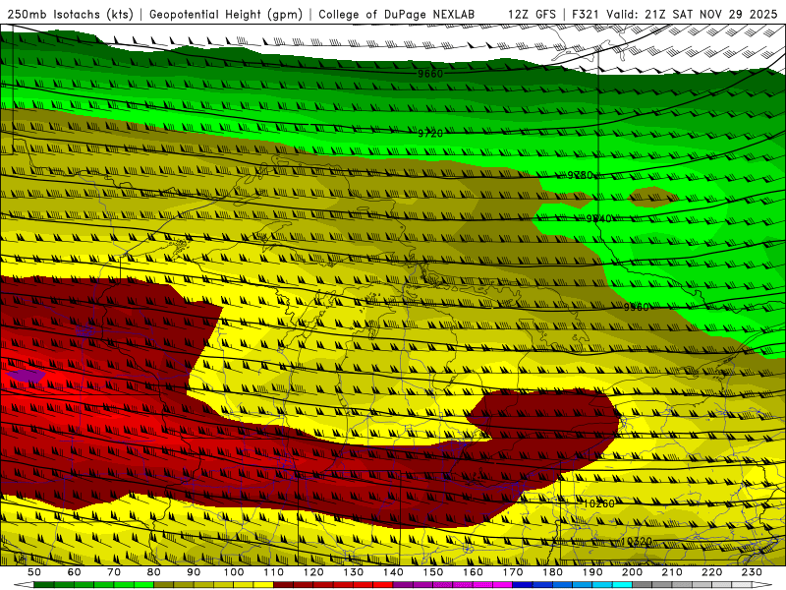786x590 pixels.
Task: Click the dark gray swatch starting at 200
Action: pos(643,585)
